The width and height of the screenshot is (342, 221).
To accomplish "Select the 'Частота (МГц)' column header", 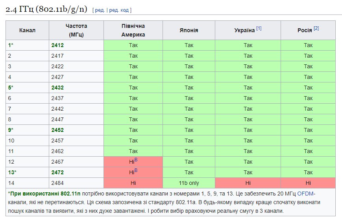I will tap(76, 30).
